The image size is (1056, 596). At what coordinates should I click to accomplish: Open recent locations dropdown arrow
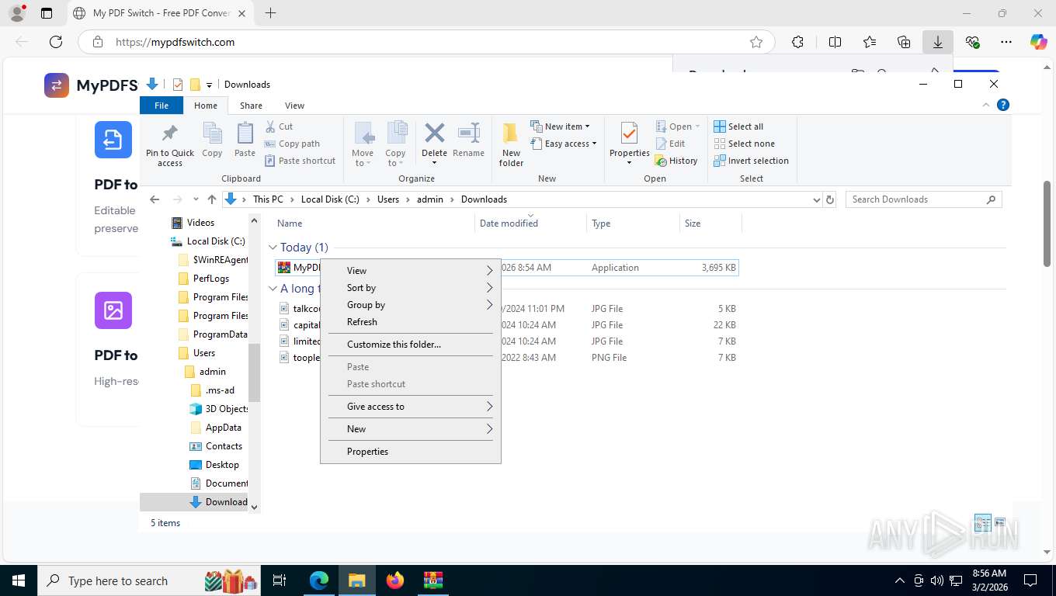point(196,199)
